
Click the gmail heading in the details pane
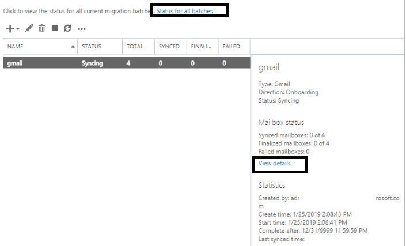[x=269, y=67]
